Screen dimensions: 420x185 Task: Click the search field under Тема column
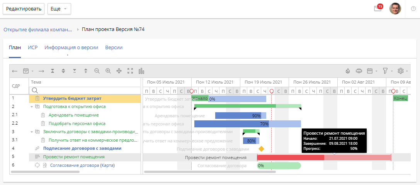[85, 90]
